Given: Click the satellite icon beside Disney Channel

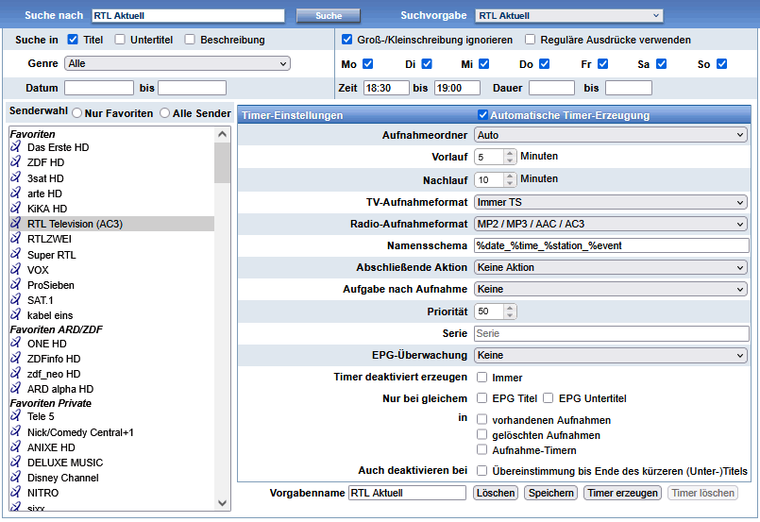Looking at the screenshot, I should coord(16,477).
